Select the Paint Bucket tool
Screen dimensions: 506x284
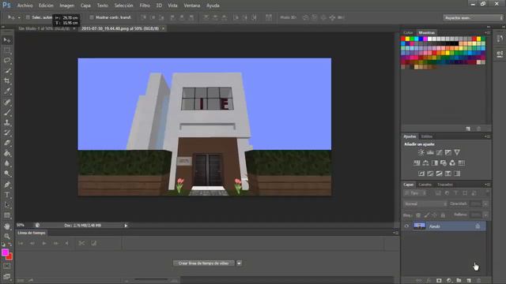tap(7, 153)
